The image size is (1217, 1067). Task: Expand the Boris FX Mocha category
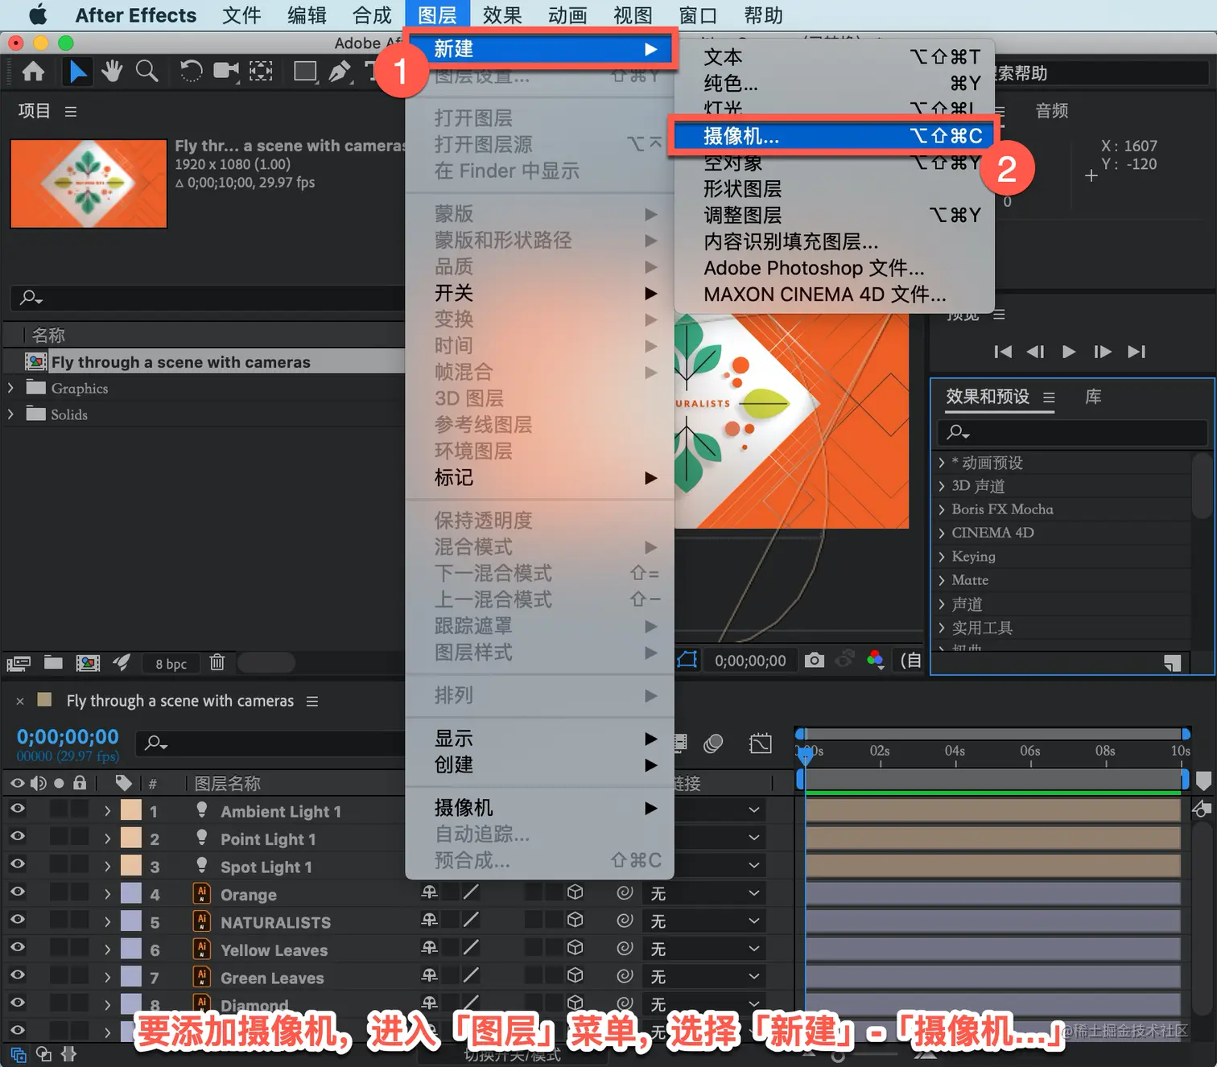tap(942, 509)
